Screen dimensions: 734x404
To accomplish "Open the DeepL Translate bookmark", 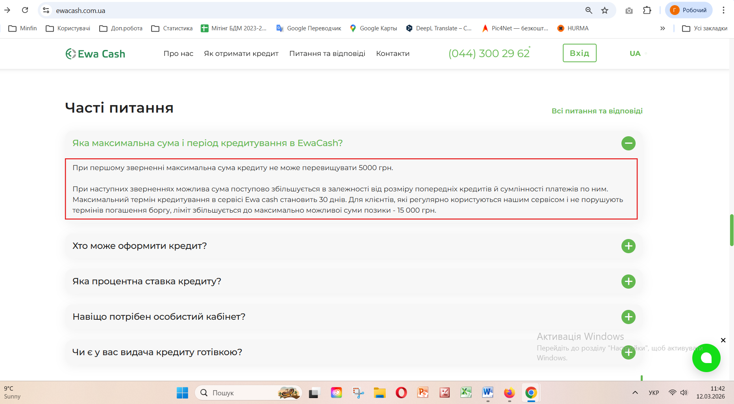I will click(439, 28).
